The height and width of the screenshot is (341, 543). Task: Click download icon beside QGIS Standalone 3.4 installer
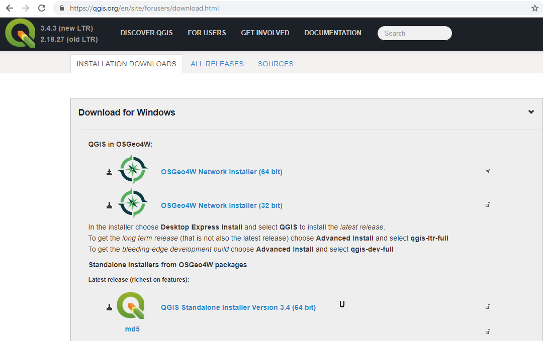pos(109,307)
